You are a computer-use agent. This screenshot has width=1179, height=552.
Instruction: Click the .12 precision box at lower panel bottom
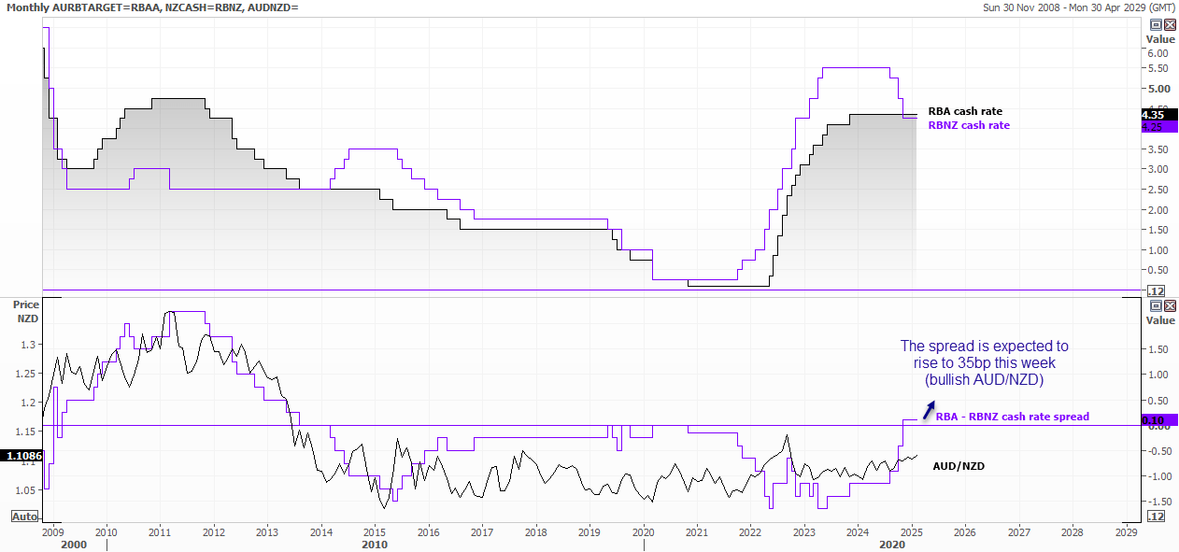pyautogui.click(x=1156, y=517)
